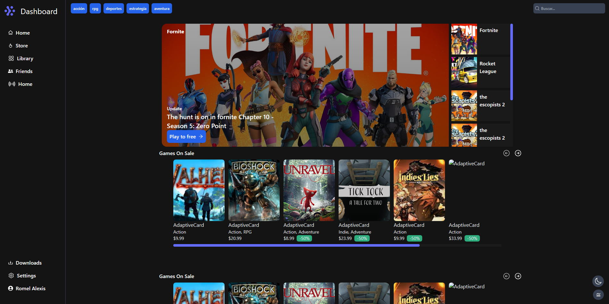Click the Dashboard logo icon

[10, 11]
